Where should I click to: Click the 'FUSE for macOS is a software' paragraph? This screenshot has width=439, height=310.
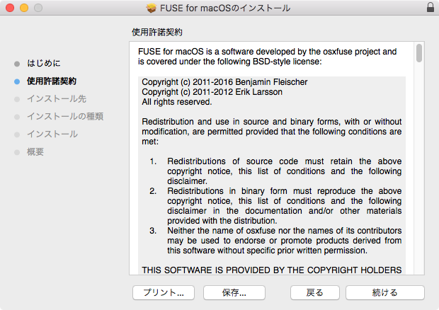point(268,57)
